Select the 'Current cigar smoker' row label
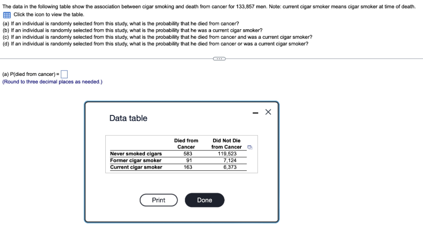 [136, 167]
